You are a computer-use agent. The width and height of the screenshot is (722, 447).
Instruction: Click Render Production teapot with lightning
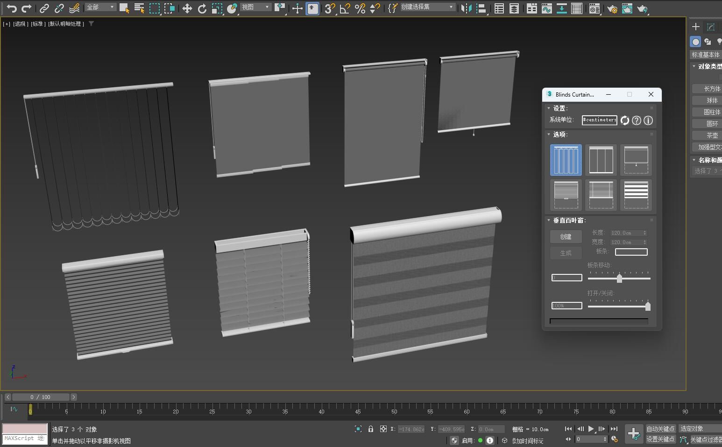pos(643,8)
